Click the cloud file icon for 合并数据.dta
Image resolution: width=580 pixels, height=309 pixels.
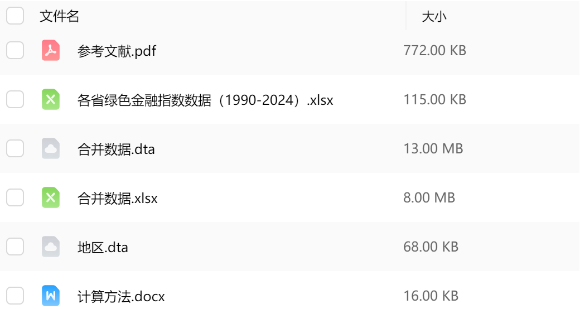tap(51, 149)
